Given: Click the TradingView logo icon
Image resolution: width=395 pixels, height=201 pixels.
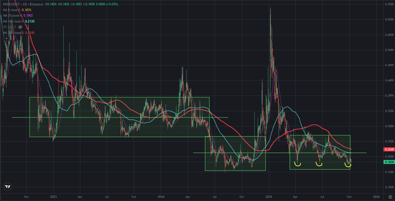Looking at the screenshot, I should pyautogui.click(x=8, y=187).
